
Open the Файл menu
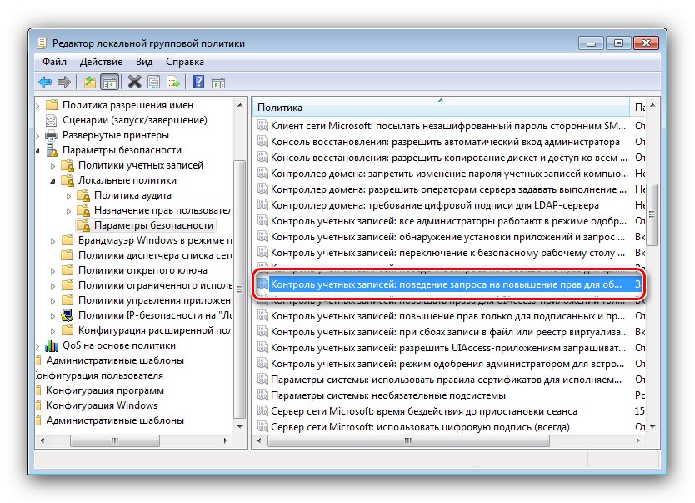54,62
